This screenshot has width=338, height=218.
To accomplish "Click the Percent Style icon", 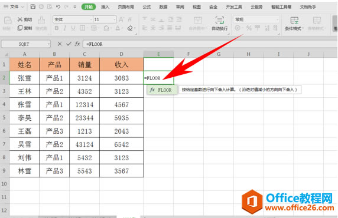I will (249, 28).
